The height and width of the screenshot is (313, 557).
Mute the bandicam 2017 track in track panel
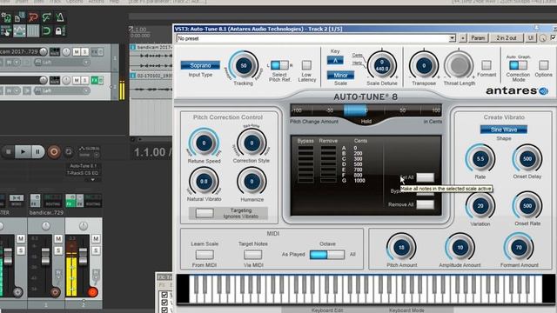click(x=77, y=52)
